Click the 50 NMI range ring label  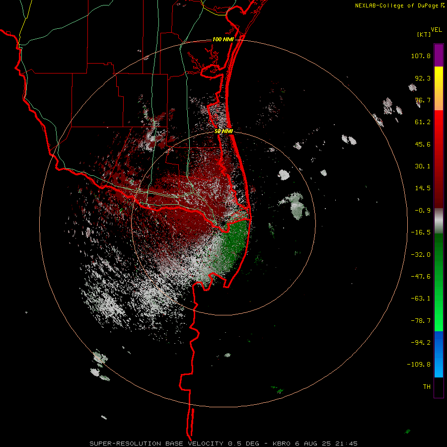pos(224,132)
